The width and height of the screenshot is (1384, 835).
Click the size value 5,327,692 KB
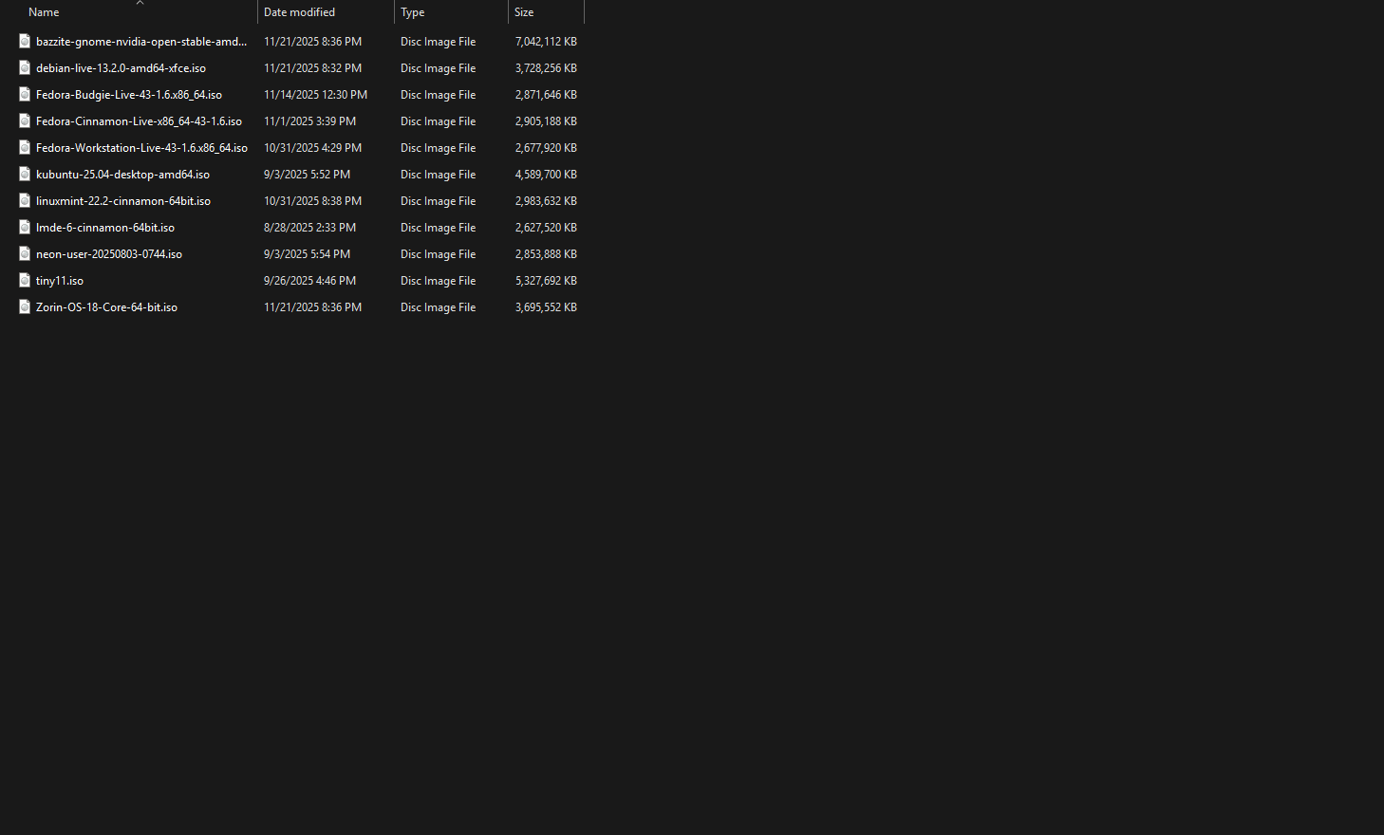(546, 281)
